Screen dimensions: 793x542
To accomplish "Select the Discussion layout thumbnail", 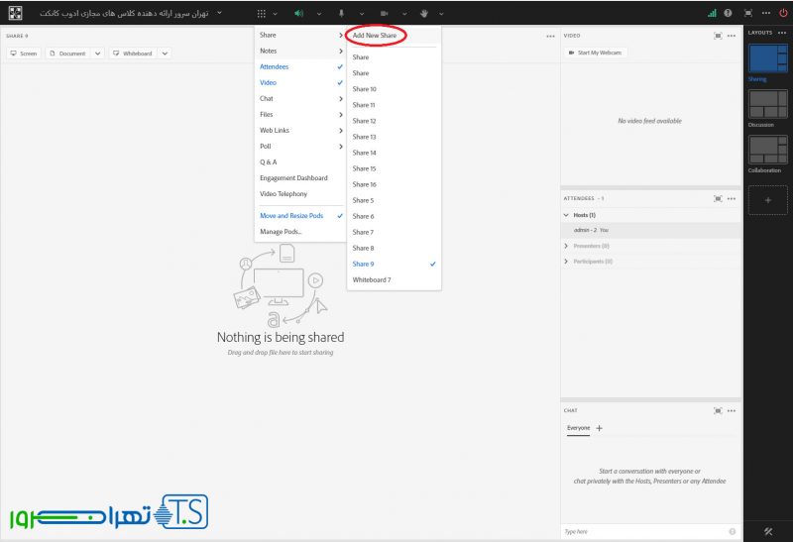I will (768, 105).
